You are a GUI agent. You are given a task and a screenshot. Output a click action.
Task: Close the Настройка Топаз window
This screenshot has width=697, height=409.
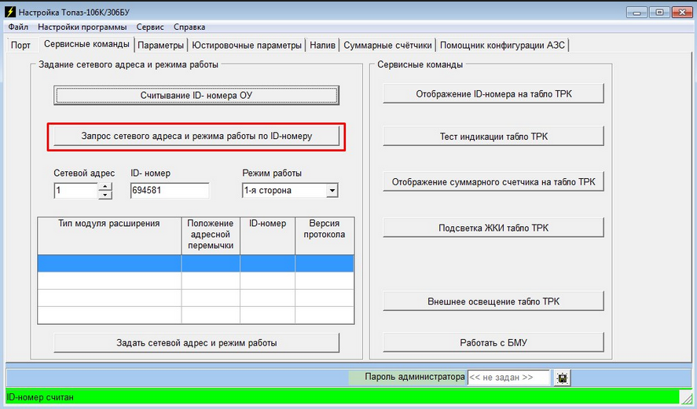[682, 12]
